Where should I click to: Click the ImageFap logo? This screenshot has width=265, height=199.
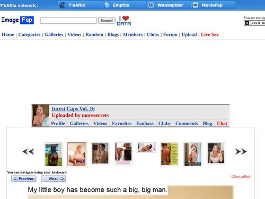tap(17, 20)
